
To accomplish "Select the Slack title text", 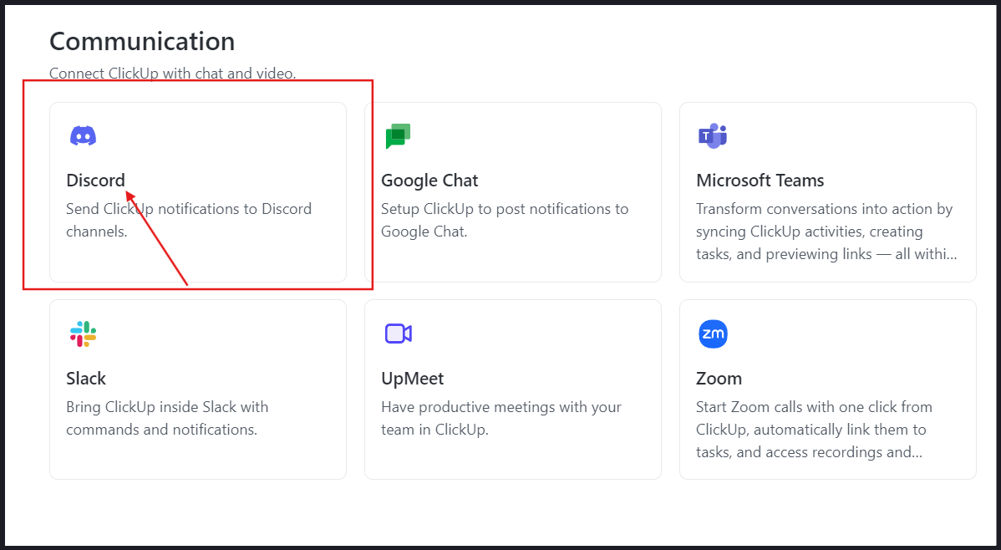I will tap(86, 378).
